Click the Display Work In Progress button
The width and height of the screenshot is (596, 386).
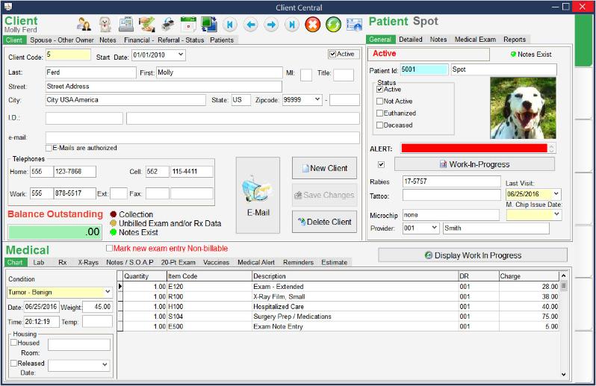click(x=472, y=255)
